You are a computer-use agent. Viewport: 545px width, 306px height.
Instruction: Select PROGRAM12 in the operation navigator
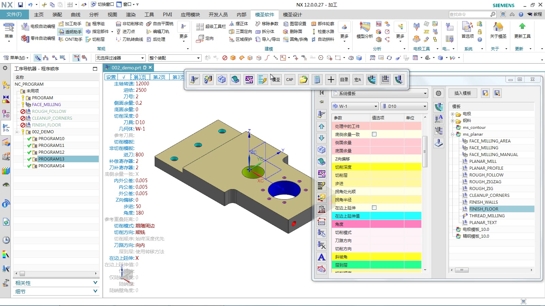pos(51,152)
